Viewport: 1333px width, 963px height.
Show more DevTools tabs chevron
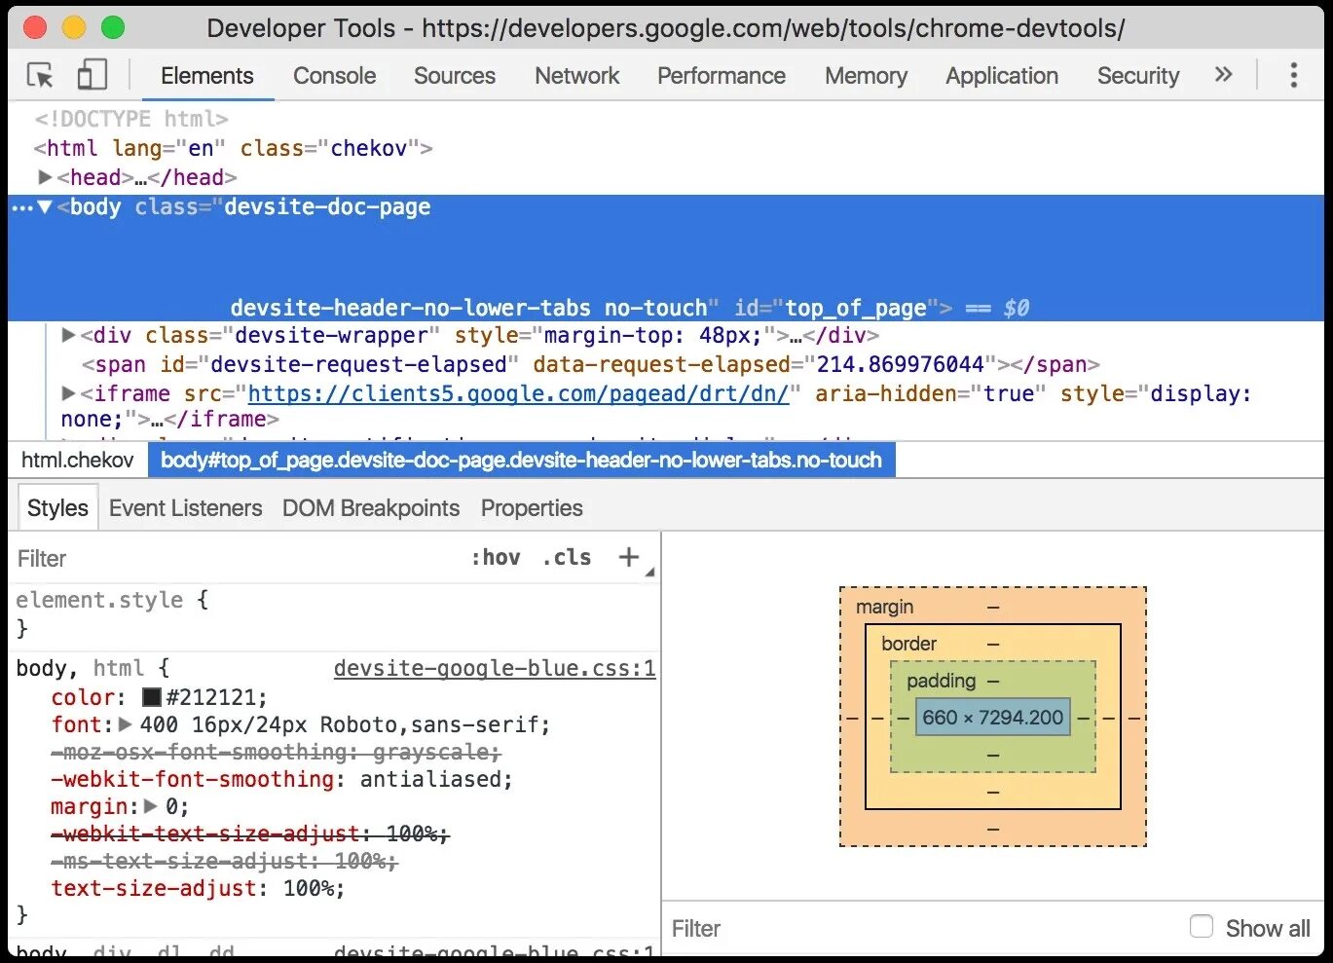pos(1223,75)
